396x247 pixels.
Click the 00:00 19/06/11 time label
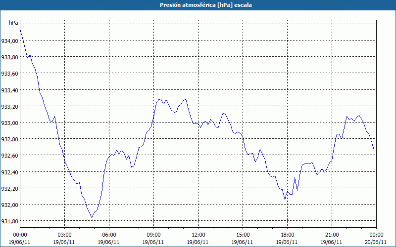(x=20, y=239)
